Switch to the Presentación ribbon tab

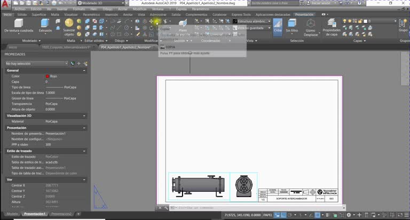coord(304,14)
